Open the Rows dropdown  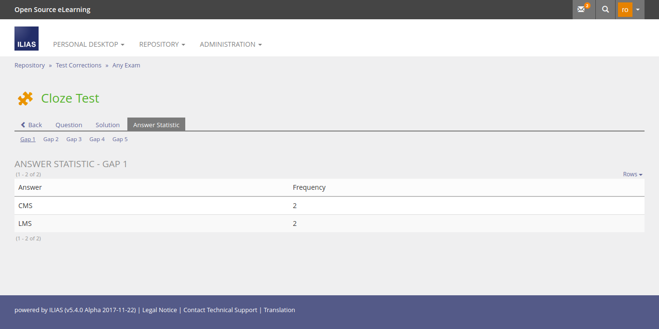[x=632, y=174]
